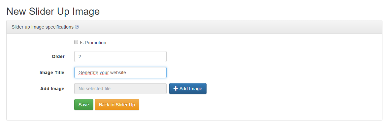Screen dimensions: 390x128
Task: Click the New Slider Up Image heading
Action: click(53, 11)
